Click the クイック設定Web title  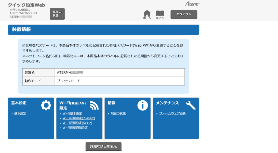click(26, 5)
